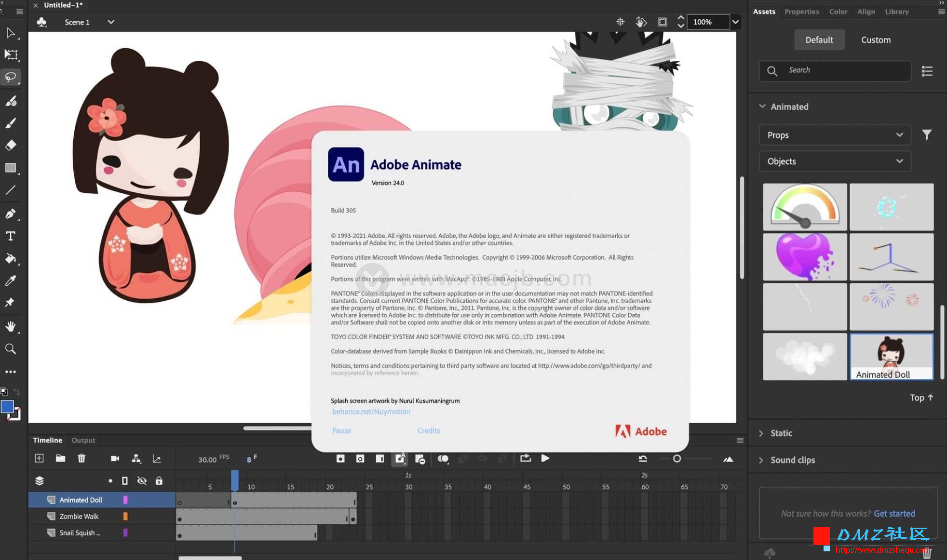This screenshot has width=947, height=560.
Task: Open the Objects dropdown
Action: 835,161
